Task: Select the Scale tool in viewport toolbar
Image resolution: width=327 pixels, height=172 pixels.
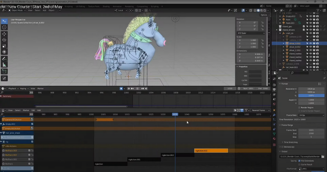Action: pos(4,46)
